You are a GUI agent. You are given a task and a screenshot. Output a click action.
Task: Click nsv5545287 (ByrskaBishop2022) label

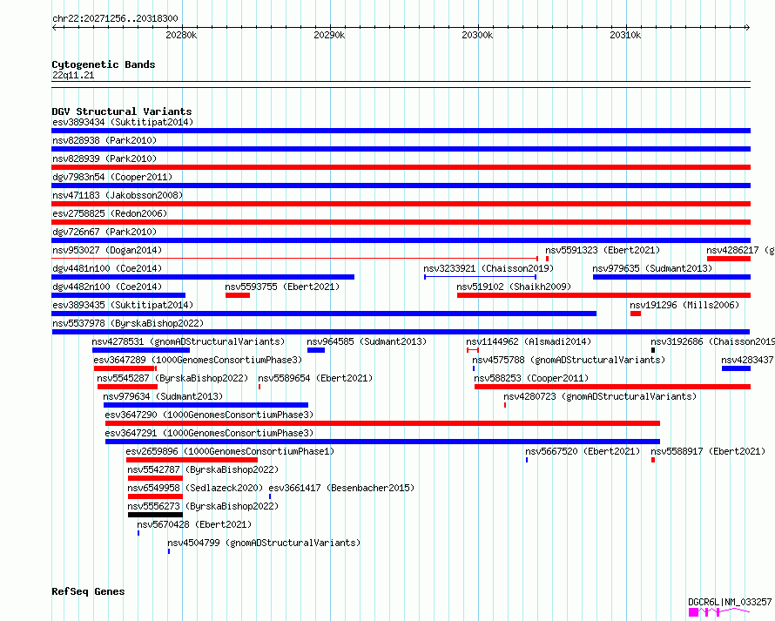172,378
